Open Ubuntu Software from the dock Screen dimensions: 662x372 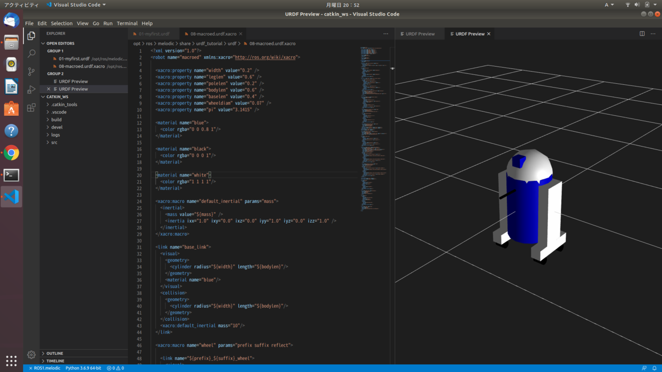(x=12, y=109)
